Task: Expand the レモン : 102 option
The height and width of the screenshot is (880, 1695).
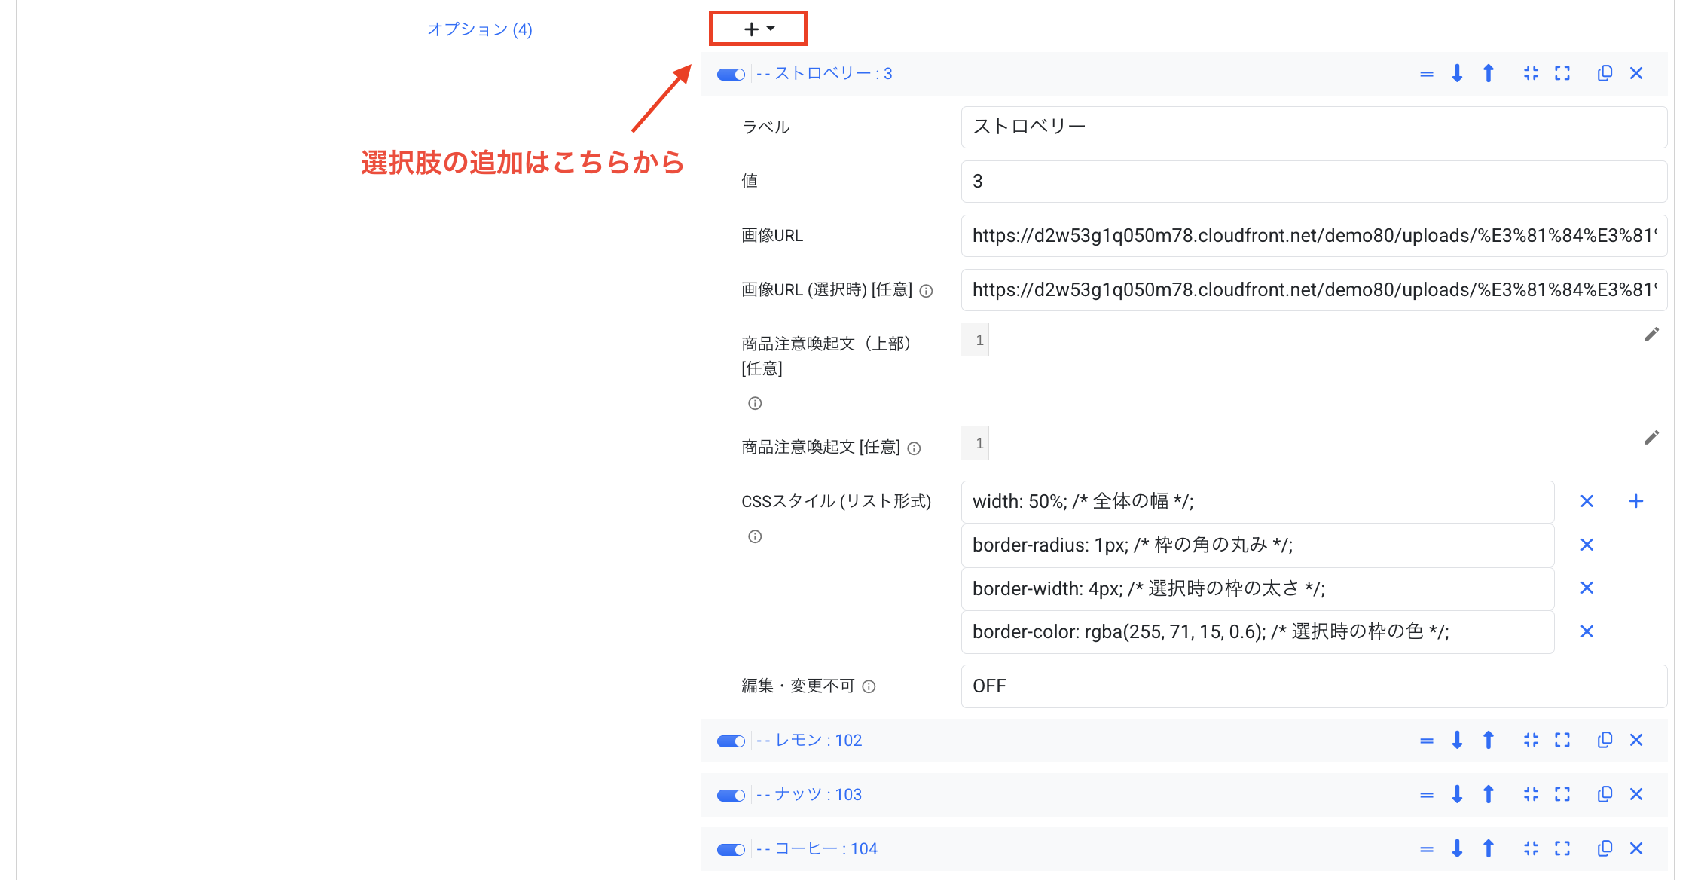Action: (809, 740)
